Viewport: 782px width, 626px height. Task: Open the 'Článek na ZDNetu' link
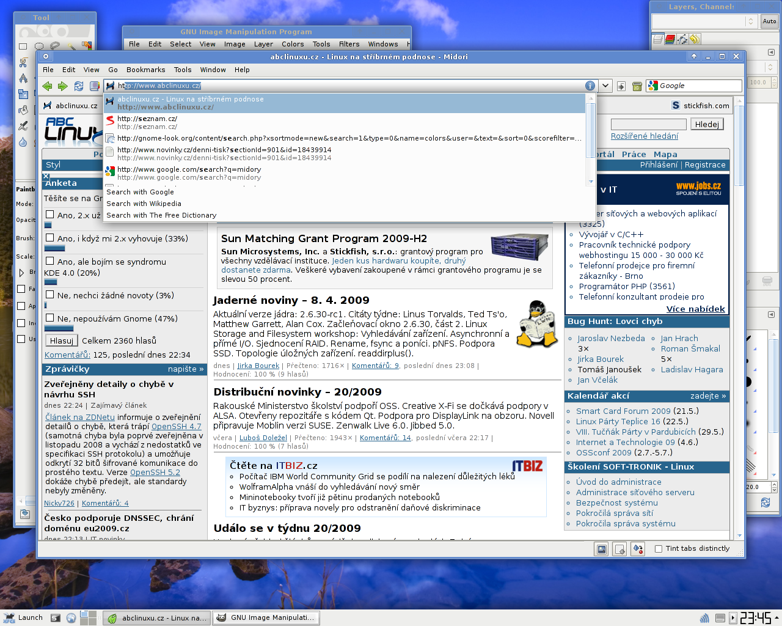click(x=80, y=418)
